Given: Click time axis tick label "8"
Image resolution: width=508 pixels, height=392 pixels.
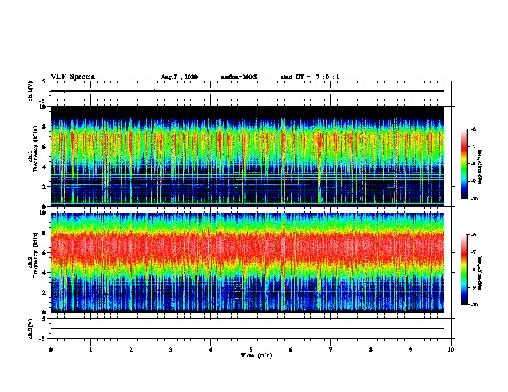Looking at the screenshot, I should (x=371, y=350).
